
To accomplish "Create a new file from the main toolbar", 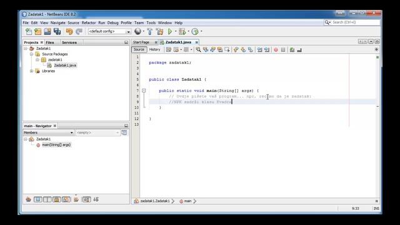I will pos(29,31).
